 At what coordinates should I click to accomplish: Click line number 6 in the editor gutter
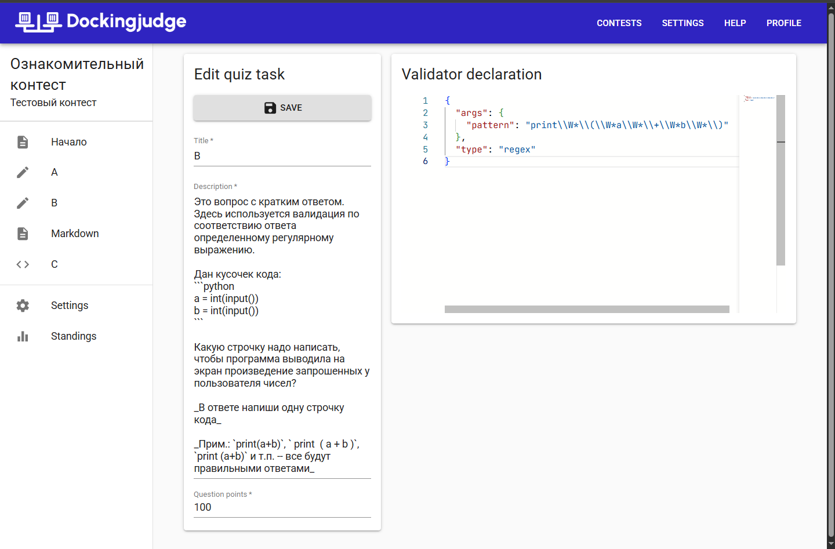[x=425, y=161]
